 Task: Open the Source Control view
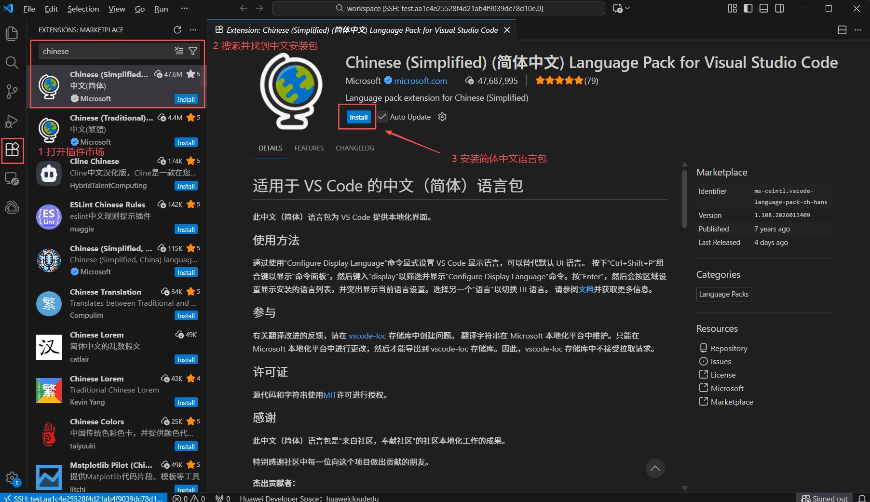pyautogui.click(x=12, y=92)
